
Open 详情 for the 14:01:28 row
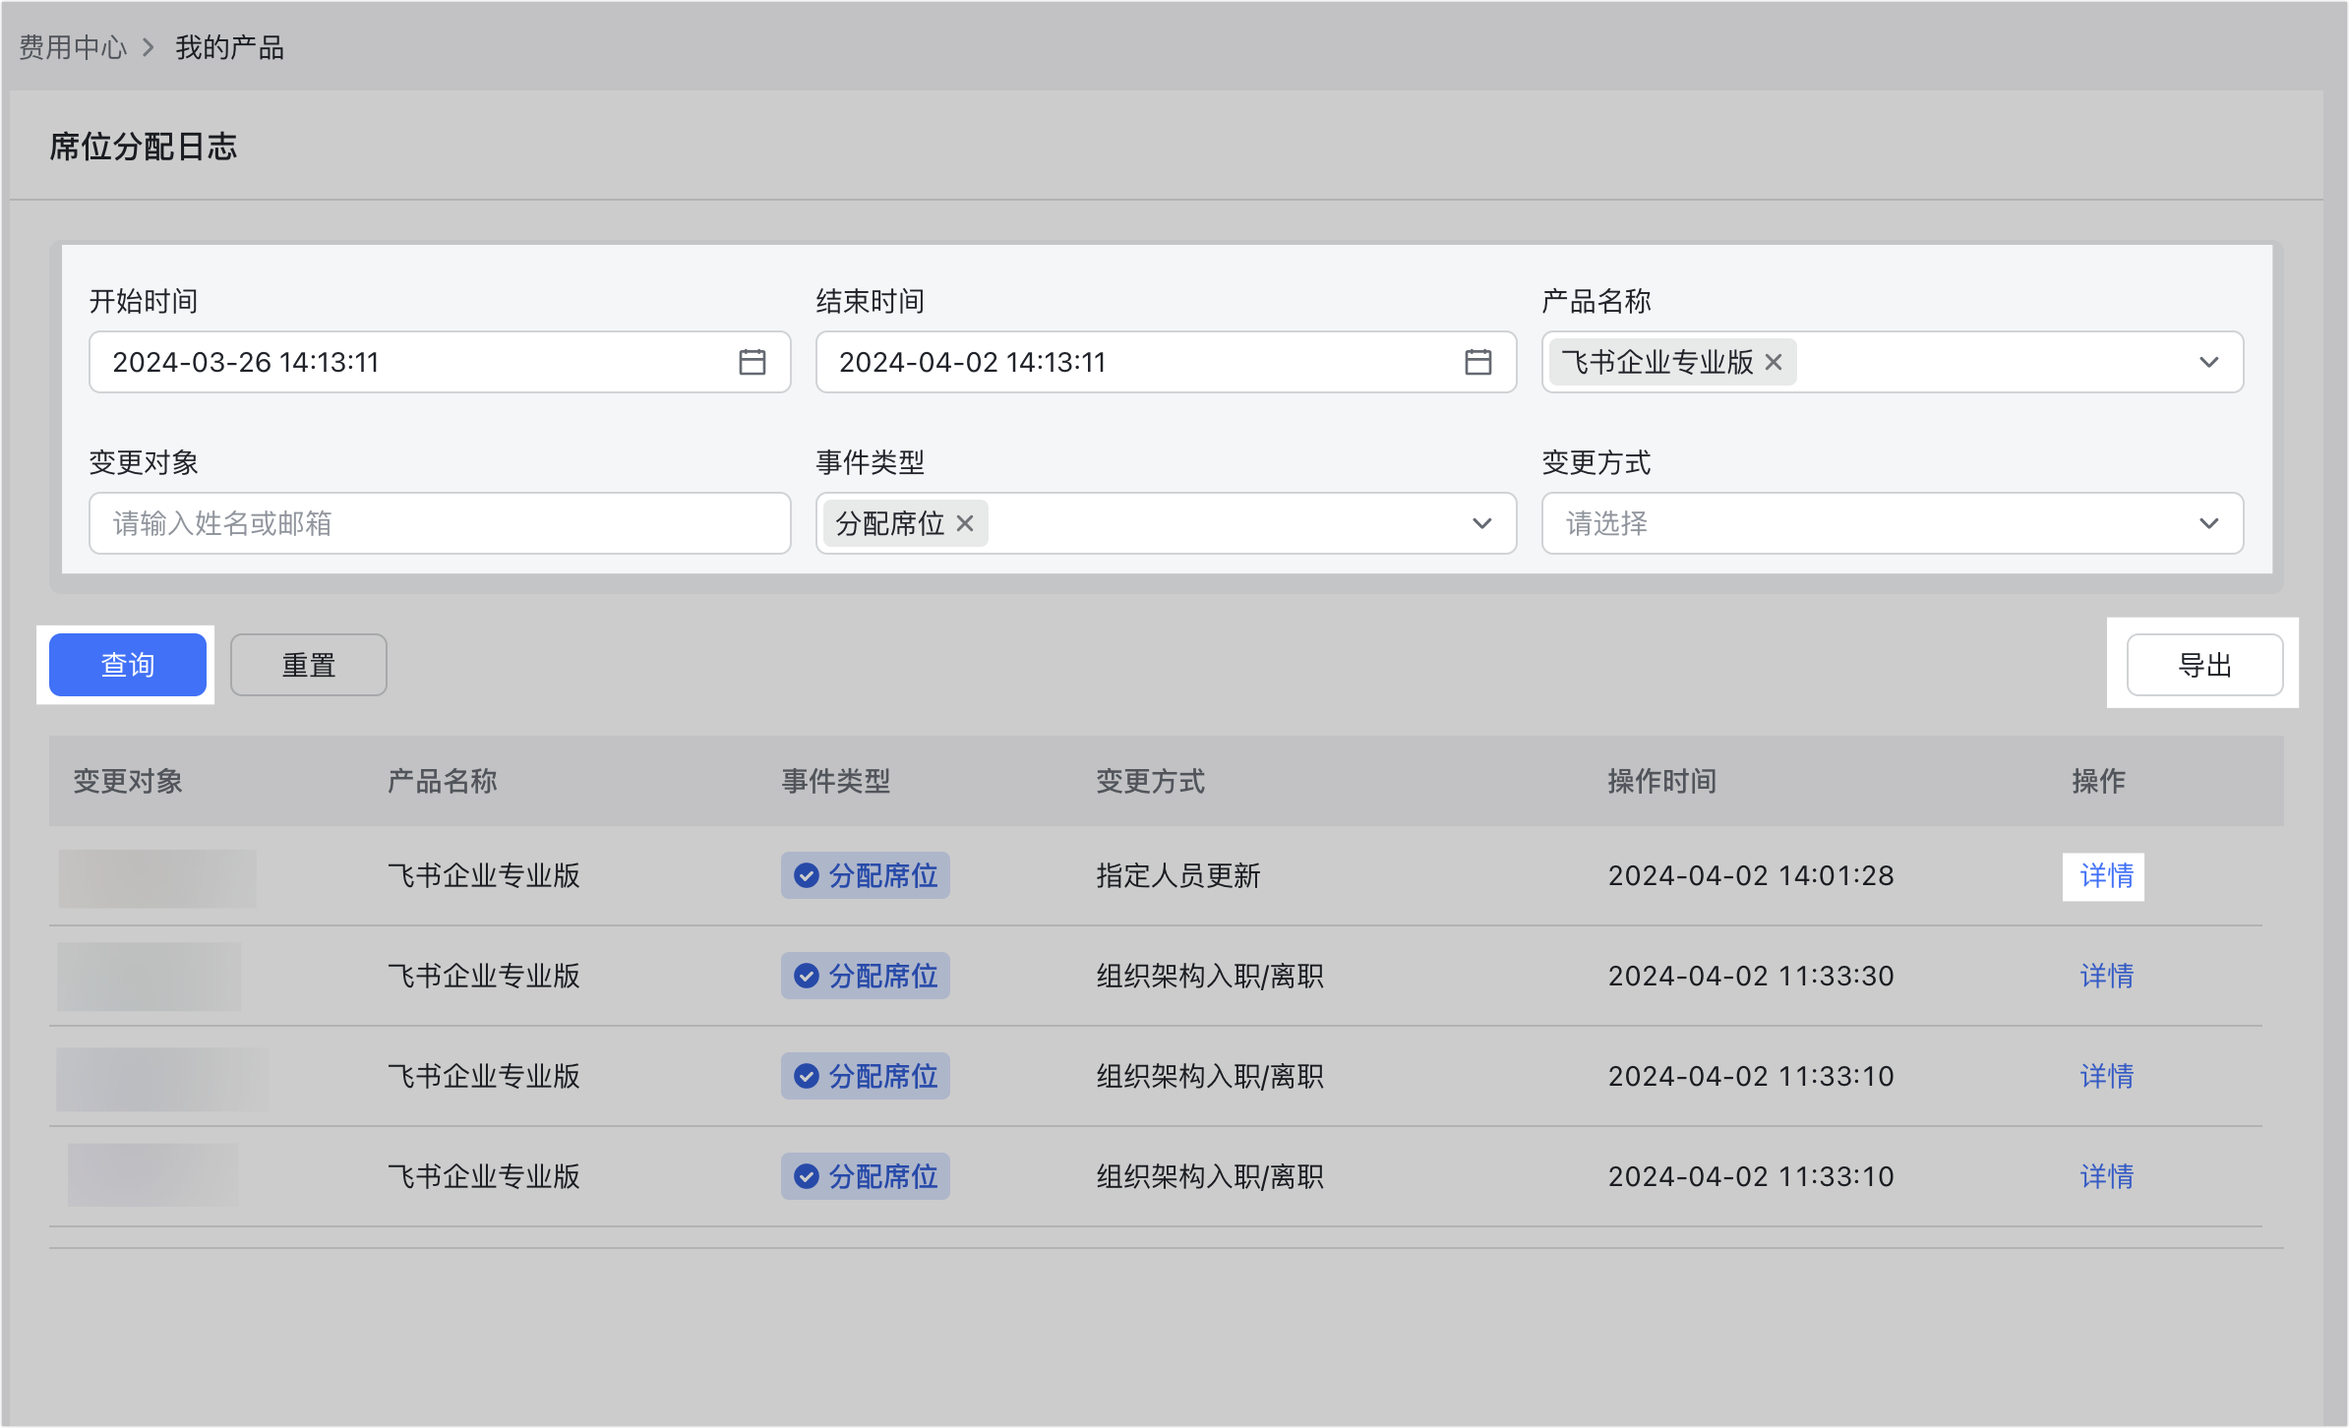[x=2106, y=875]
